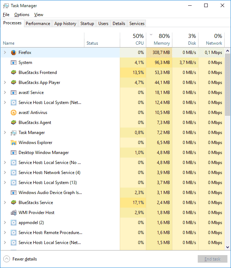Click the Service Host: Network Service gear icon
This screenshot has height=268, width=231.
coord(14,173)
